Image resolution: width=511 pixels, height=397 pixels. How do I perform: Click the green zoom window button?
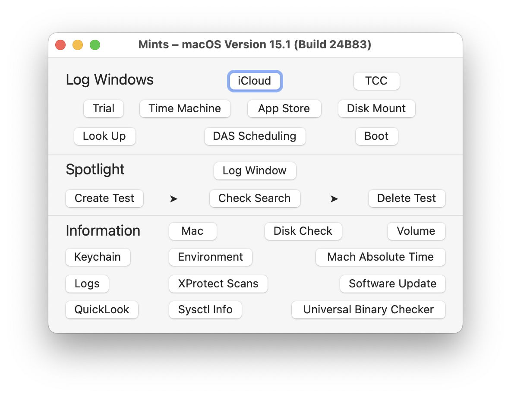[95, 45]
